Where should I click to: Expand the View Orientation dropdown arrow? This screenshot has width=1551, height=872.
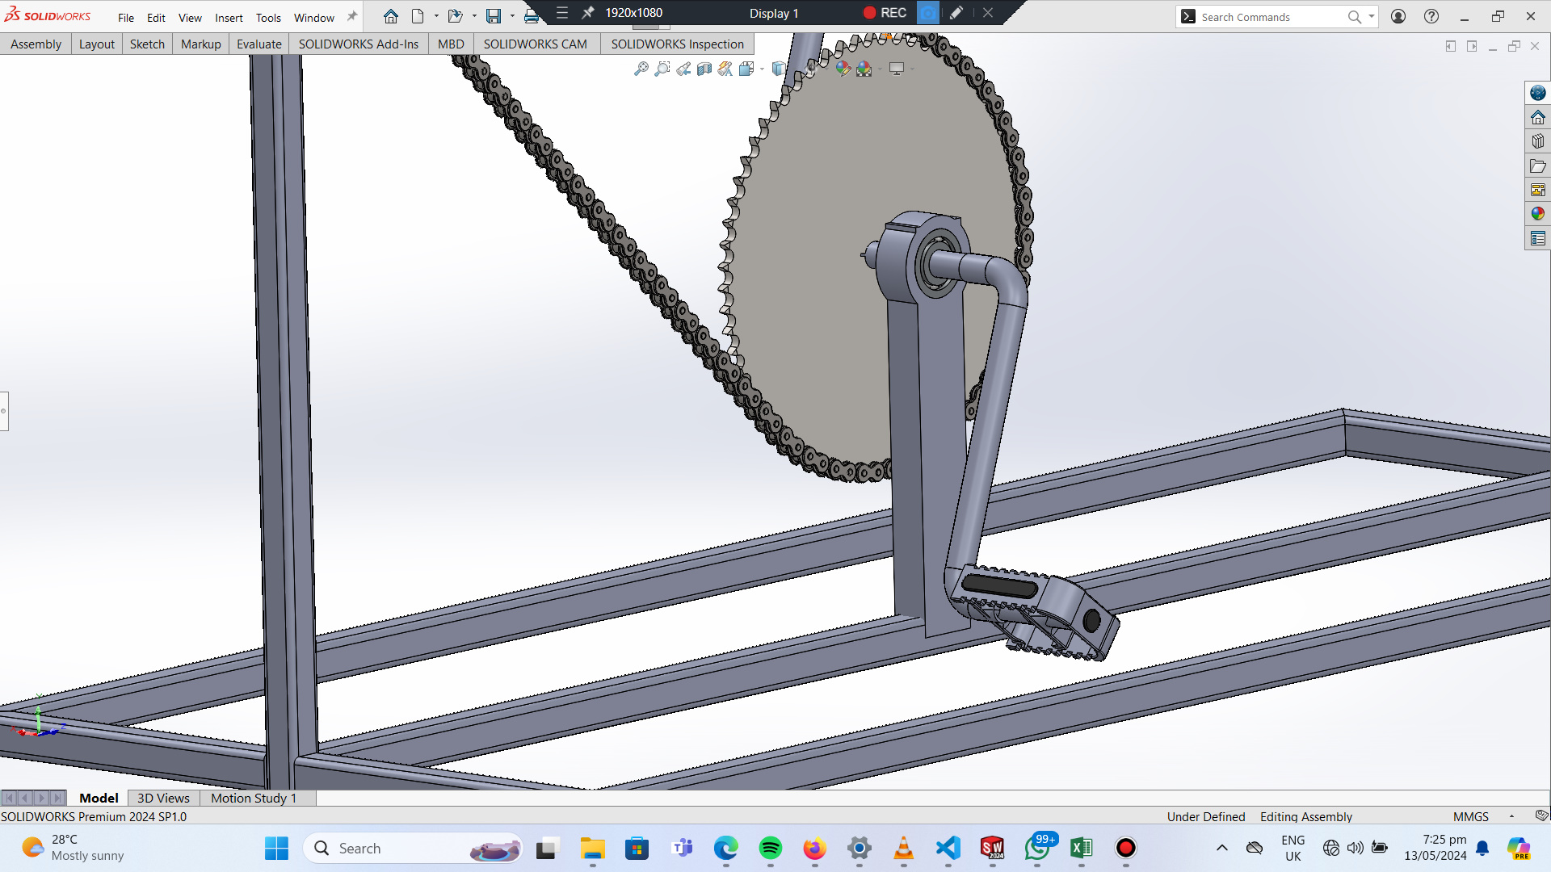coord(762,69)
